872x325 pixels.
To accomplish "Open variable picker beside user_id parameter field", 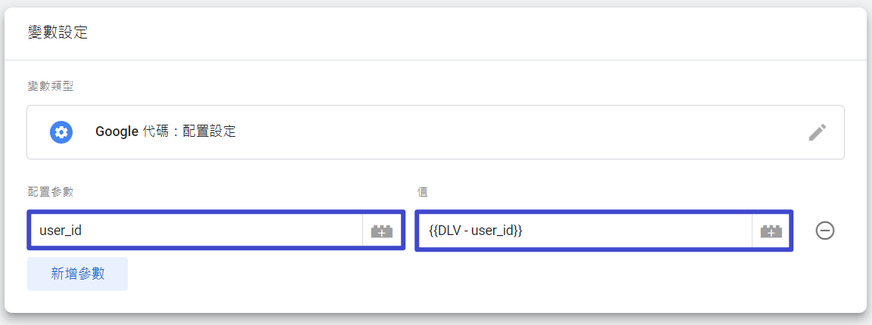I will (x=382, y=231).
